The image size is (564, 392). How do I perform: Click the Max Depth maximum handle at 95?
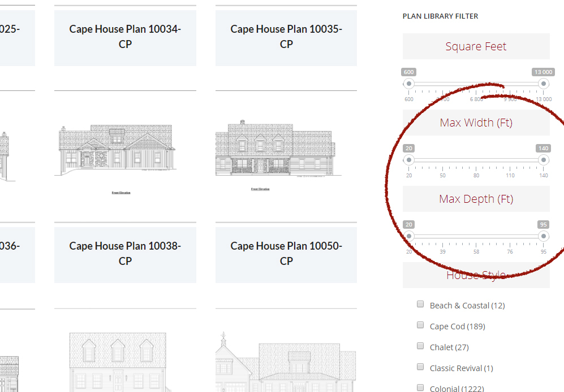point(544,236)
